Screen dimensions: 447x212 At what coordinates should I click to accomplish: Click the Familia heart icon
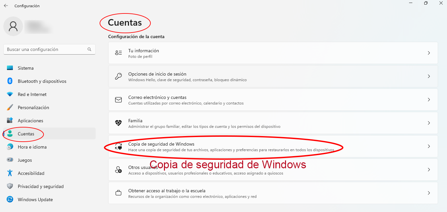[118, 123]
